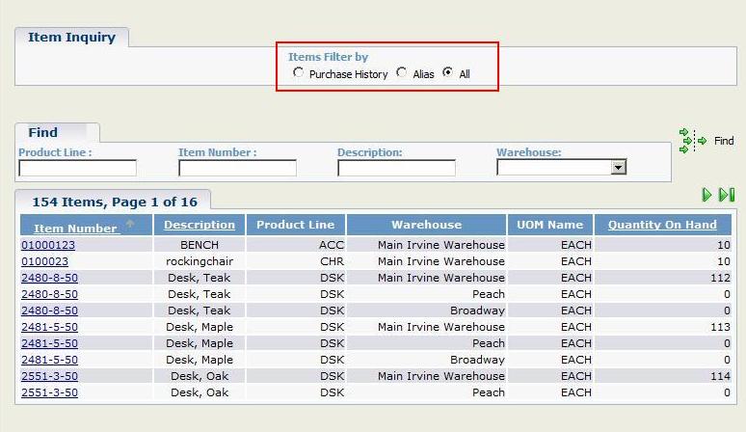This screenshot has width=746, height=432.
Task: Jump to last page arrow icon
Action: tap(727, 196)
